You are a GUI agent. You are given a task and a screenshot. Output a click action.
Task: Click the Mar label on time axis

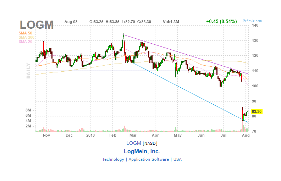coord(133,135)
